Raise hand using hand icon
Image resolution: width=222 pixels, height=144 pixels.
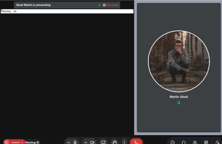pyautogui.click(x=115, y=142)
